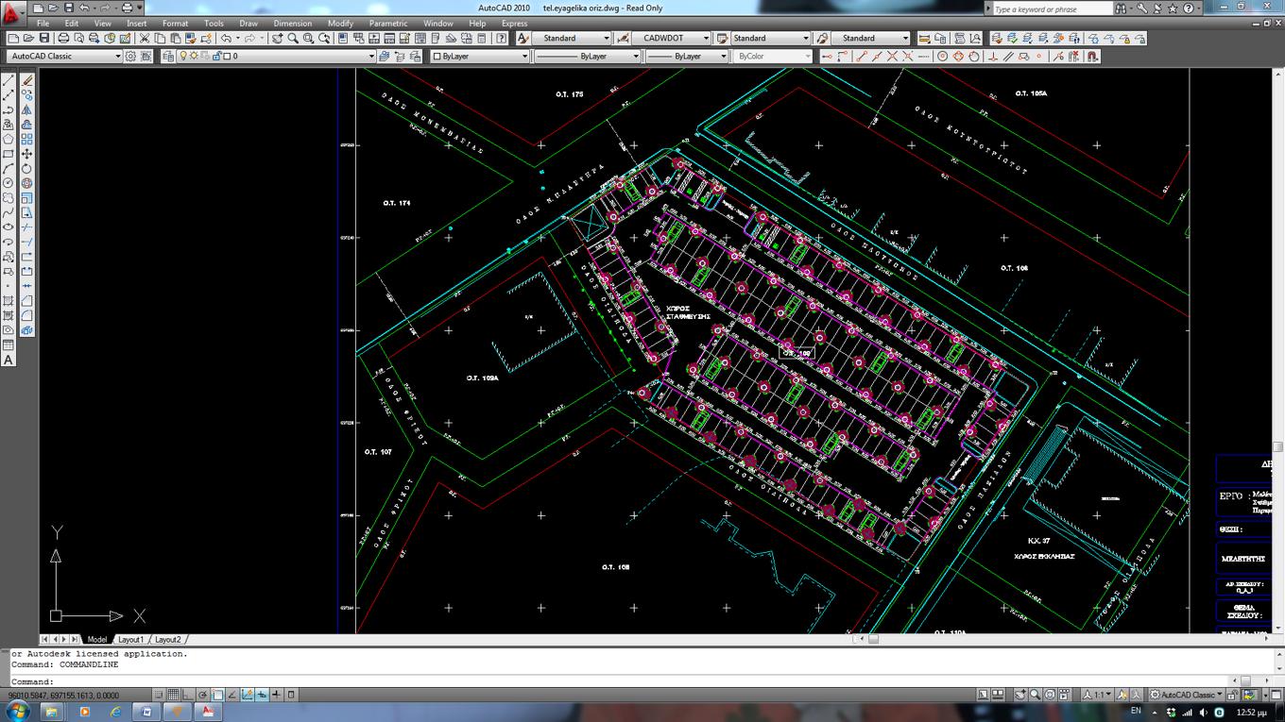Open status bar Workspace Switching dropdown
1285x722 pixels.
(x=1187, y=695)
